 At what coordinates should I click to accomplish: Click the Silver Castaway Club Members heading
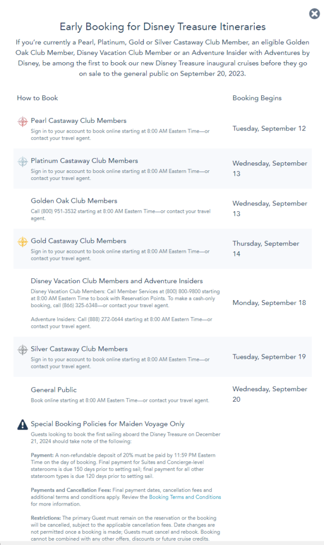point(79,349)
